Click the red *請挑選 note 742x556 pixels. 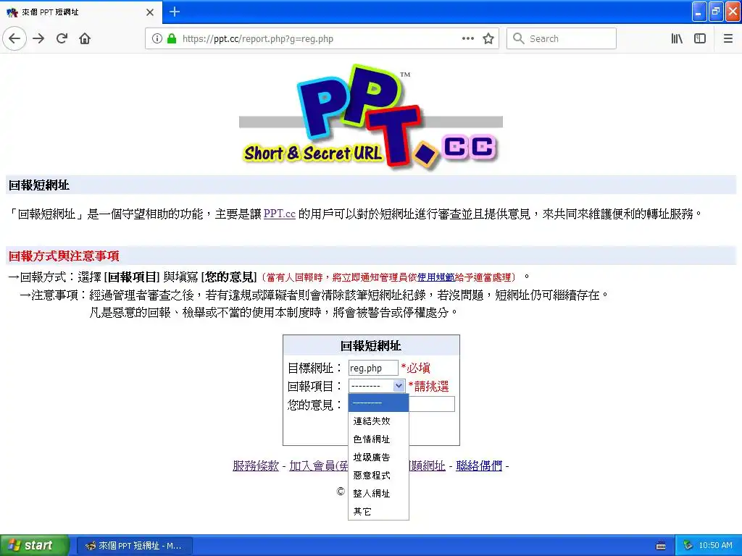click(428, 387)
